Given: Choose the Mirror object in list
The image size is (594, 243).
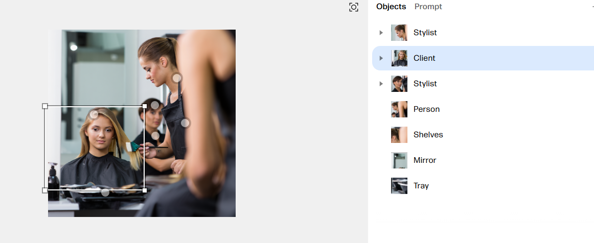Looking at the screenshot, I should (x=483, y=160).
